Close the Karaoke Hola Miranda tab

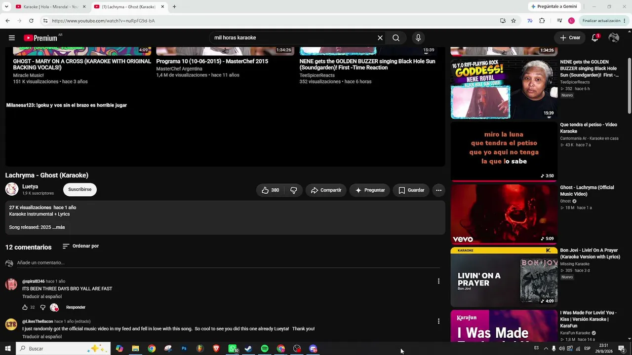click(x=84, y=7)
